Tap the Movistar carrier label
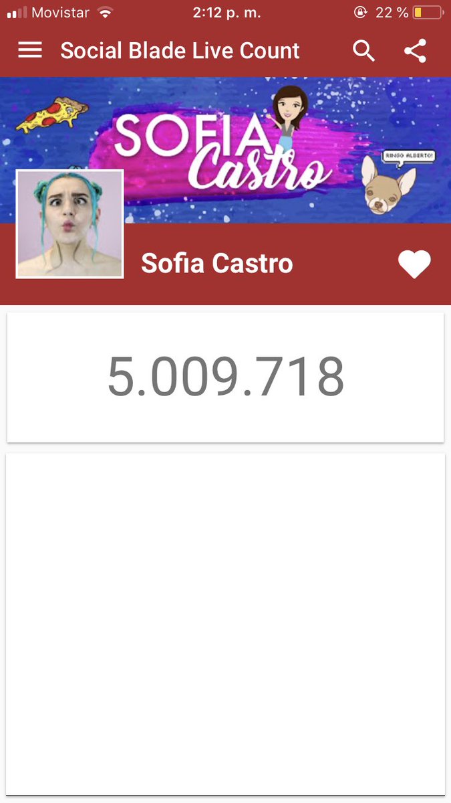Screen dimensions: 451x803 point(60,12)
